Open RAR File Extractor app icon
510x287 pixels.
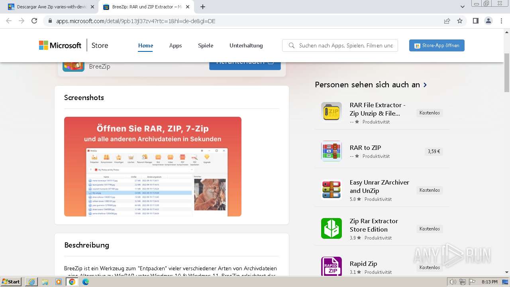coord(331,113)
